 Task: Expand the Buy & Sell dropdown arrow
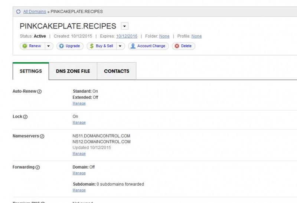coord(121,46)
